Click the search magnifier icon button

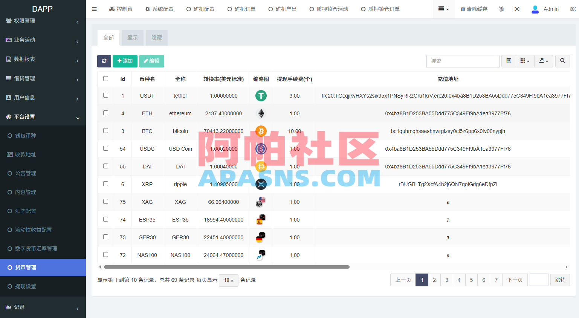[562, 61]
